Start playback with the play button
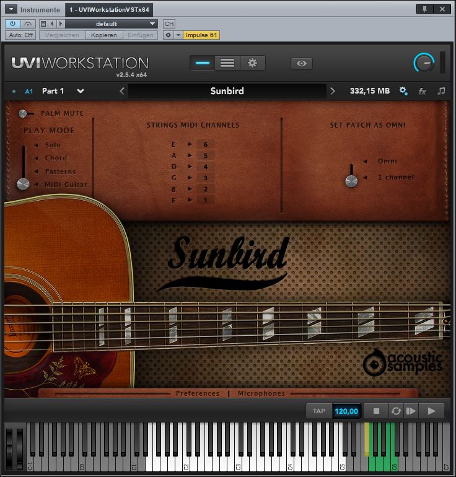Screen dimensions: 456x477 [x=432, y=411]
